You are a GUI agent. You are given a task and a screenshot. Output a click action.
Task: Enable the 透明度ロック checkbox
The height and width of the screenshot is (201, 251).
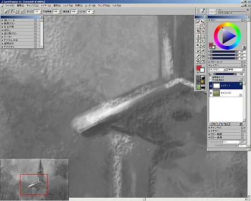tap(210, 77)
